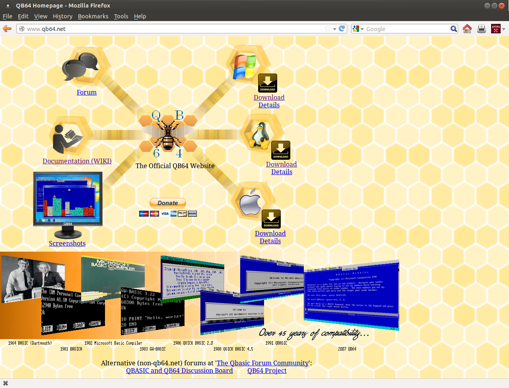The height and width of the screenshot is (388, 509).
Task: Open the Documentation (WIKI) link
Action: click(77, 161)
